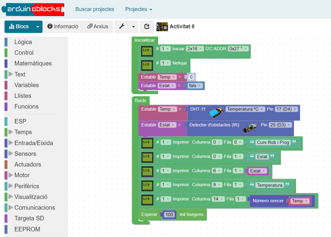Image resolution: width=331 pixels, height=237 pixels.
Task: Click the IR obstacle detector sensor image
Action: click(x=250, y=127)
